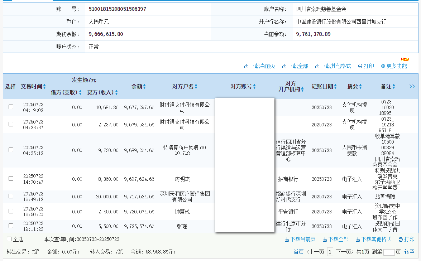Viewport: 421px width, 261px height.
Task: Sort by 对方开户机构 arrows icon
Action: [x=302, y=89]
